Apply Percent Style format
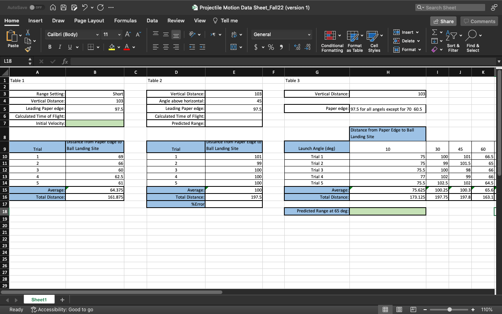This screenshot has height=314, width=502. [271, 47]
